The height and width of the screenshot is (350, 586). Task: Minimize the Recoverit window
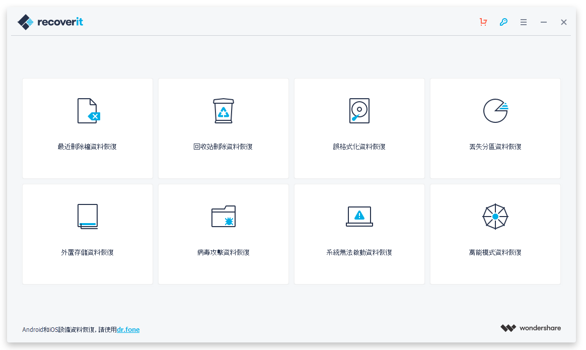tap(543, 22)
